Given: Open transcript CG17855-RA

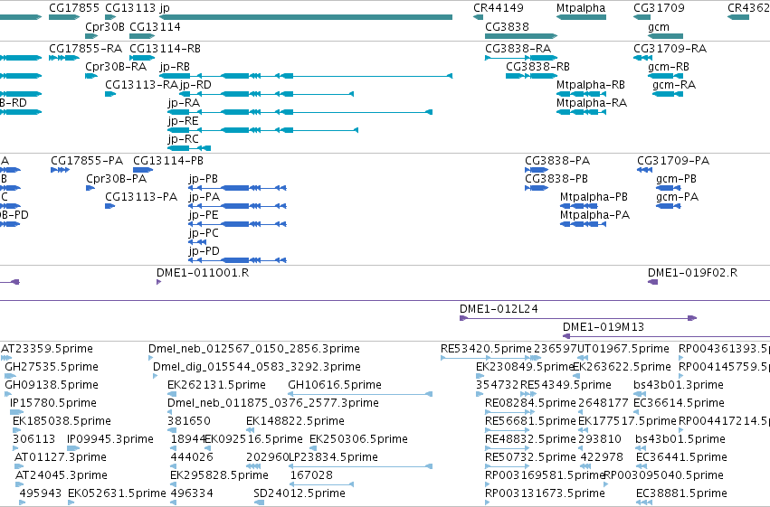Looking at the screenshot, I should tap(64, 58).
